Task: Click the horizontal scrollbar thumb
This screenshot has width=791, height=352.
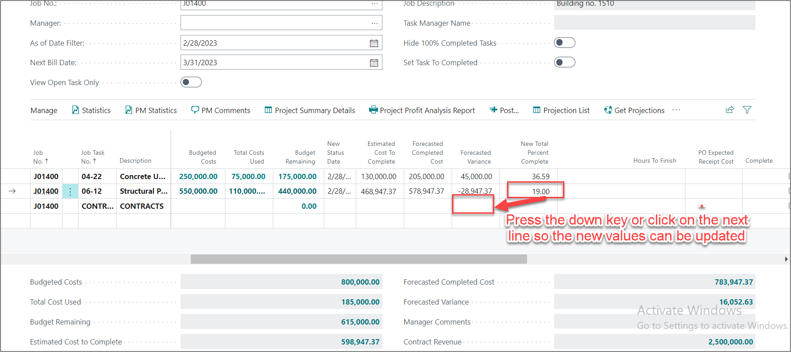Action: click(x=358, y=259)
